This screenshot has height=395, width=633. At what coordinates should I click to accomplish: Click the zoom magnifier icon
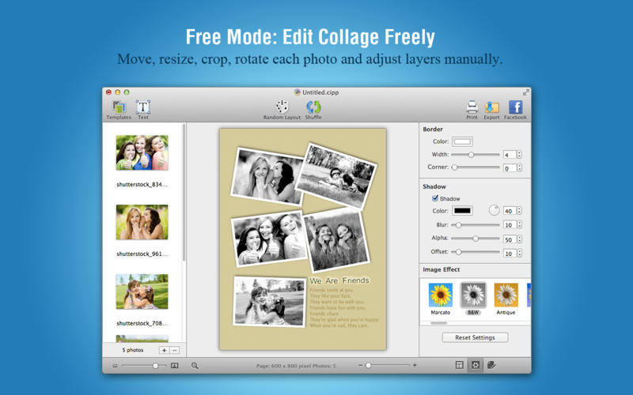point(195,366)
